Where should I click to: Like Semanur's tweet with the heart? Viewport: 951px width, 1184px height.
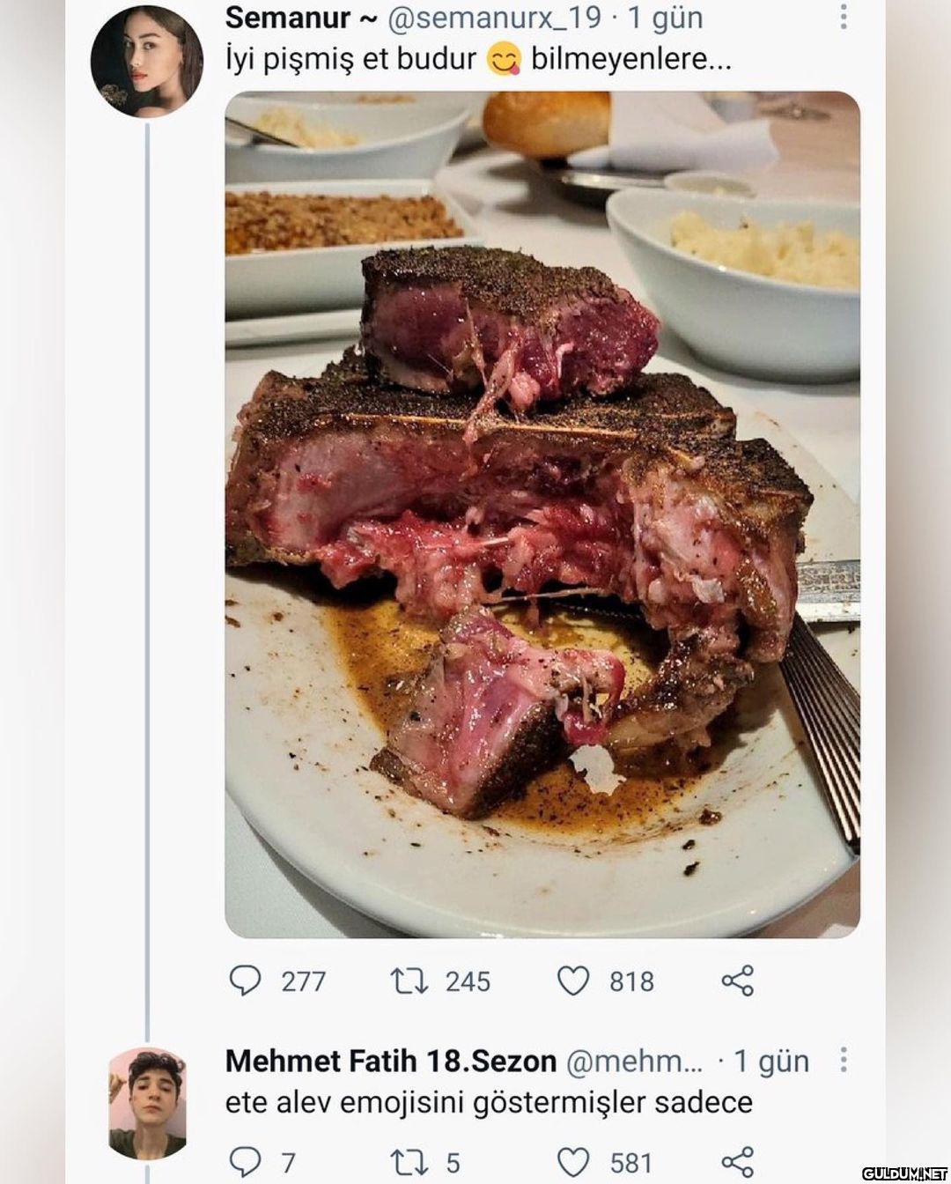(573, 980)
